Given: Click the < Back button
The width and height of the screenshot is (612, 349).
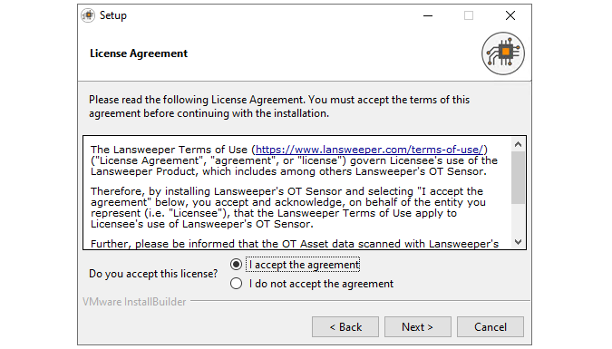Looking at the screenshot, I should (345, 326).
